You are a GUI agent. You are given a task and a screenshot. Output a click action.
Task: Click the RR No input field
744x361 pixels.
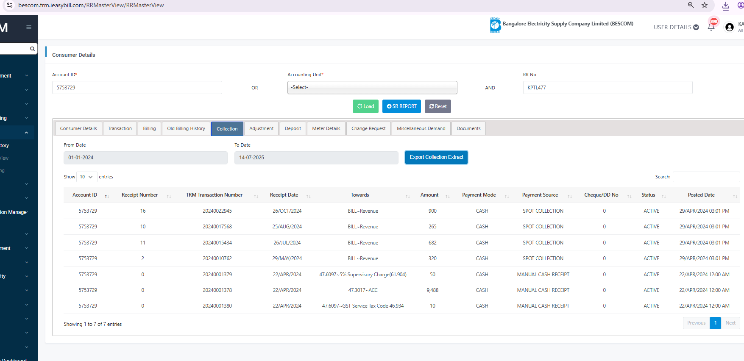coord(607,87)
